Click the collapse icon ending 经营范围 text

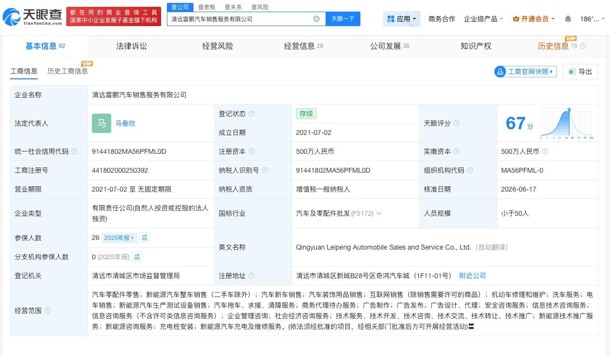471,326
